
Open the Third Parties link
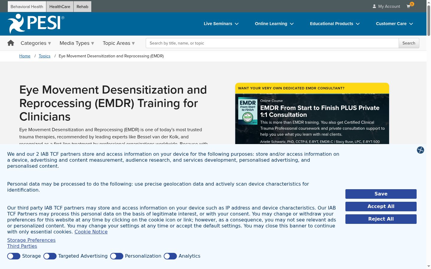(22, 246)
